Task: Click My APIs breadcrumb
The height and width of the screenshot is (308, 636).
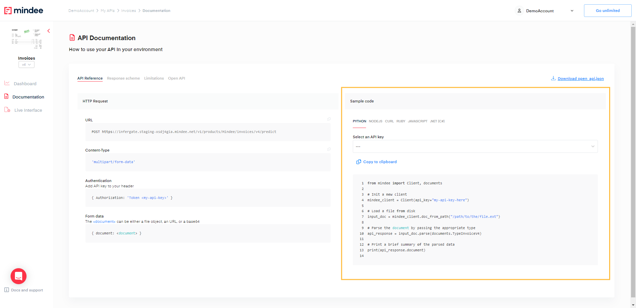Action: click(108, 11)
